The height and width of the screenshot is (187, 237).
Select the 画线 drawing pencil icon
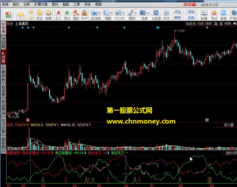130,13
